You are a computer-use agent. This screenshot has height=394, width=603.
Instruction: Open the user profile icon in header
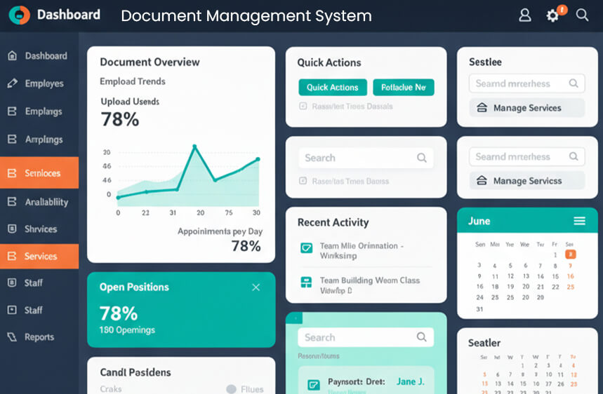click(x=524, y=15)
